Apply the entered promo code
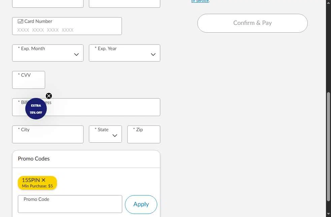 [141, 204]
